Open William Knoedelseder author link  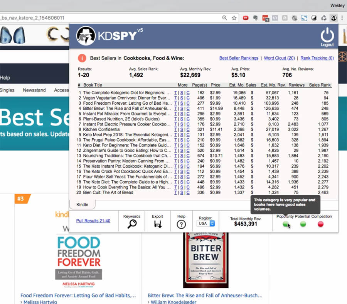click(x=173, y=302)
